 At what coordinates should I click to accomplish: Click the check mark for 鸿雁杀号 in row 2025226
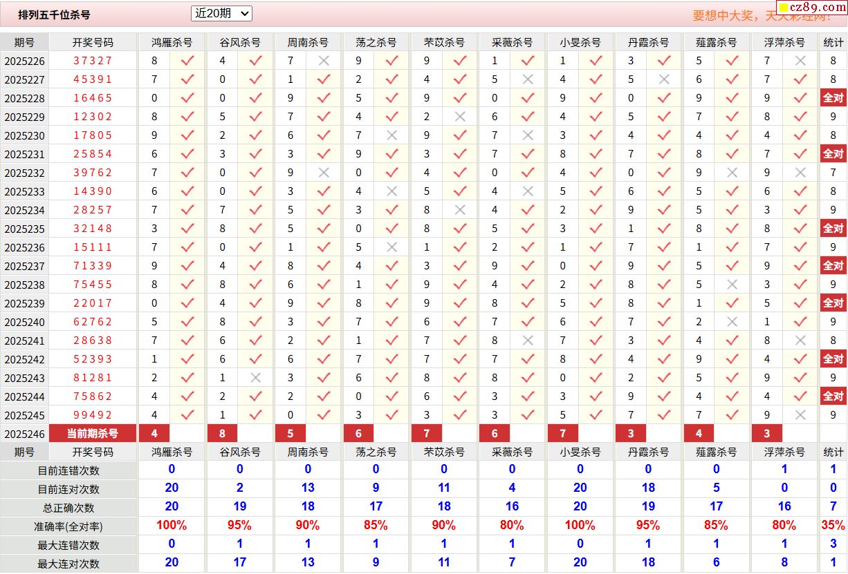[187, 61]
